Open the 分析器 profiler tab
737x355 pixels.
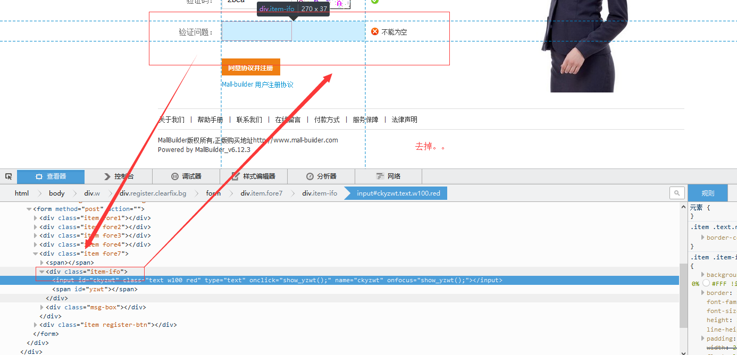click(x=321, y=176)
